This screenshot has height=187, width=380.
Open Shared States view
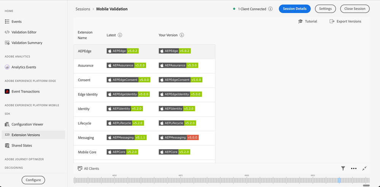click(x=22, y=145)
